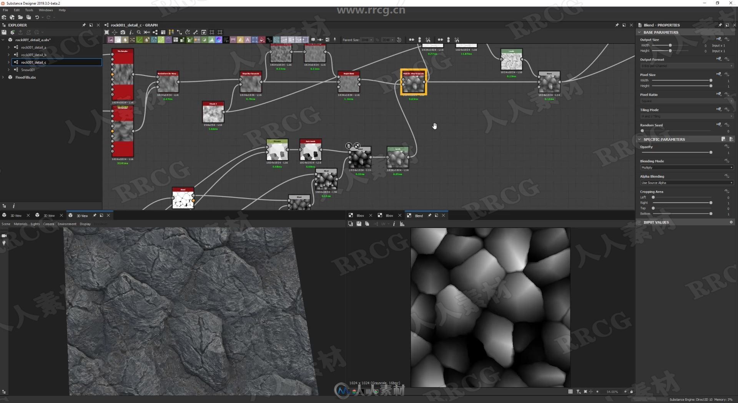
Task: Click the Undo arrow icon
Action: 37,17
